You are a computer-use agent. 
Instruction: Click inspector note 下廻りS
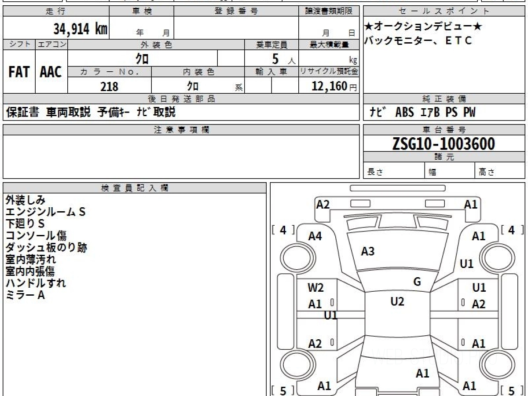pos(25,224)
